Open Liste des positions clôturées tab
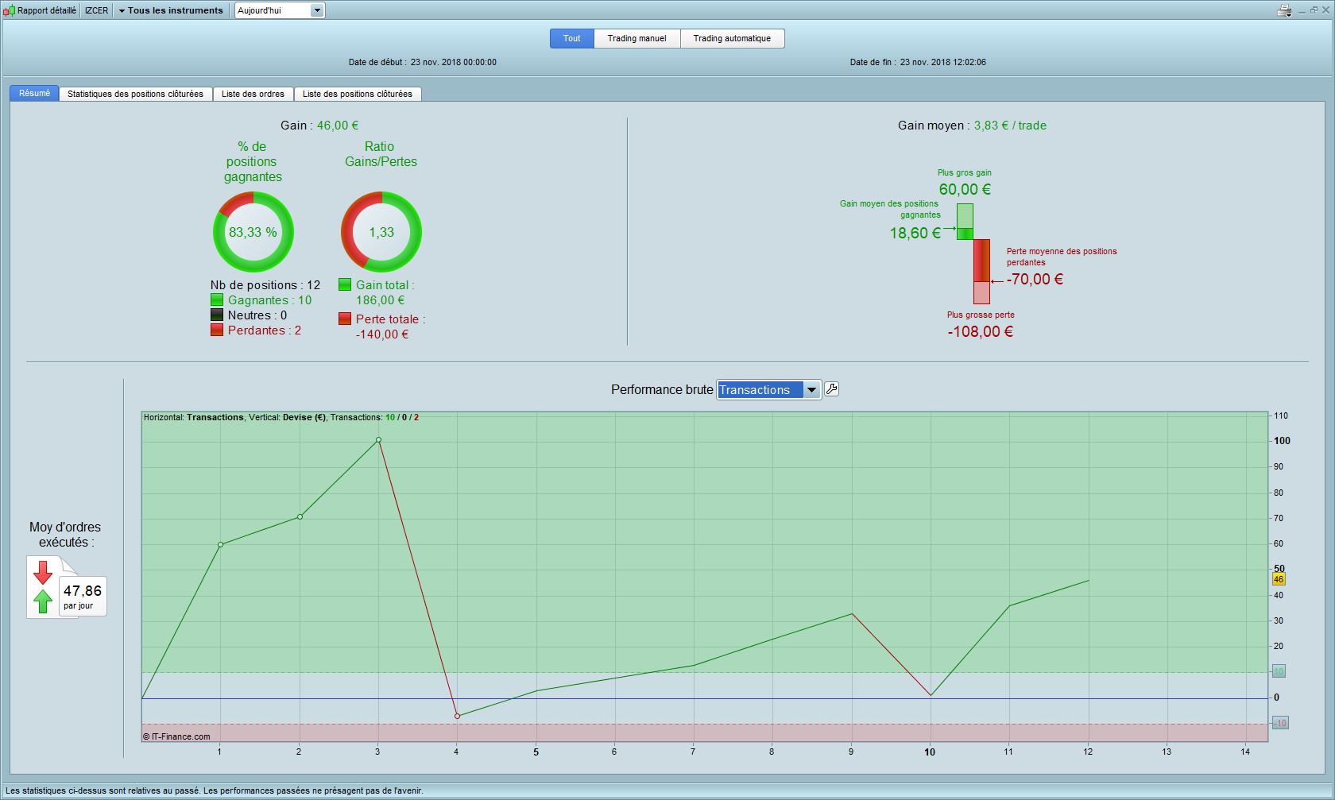This screenshot has height=800, width=1335. click(357, 94)
